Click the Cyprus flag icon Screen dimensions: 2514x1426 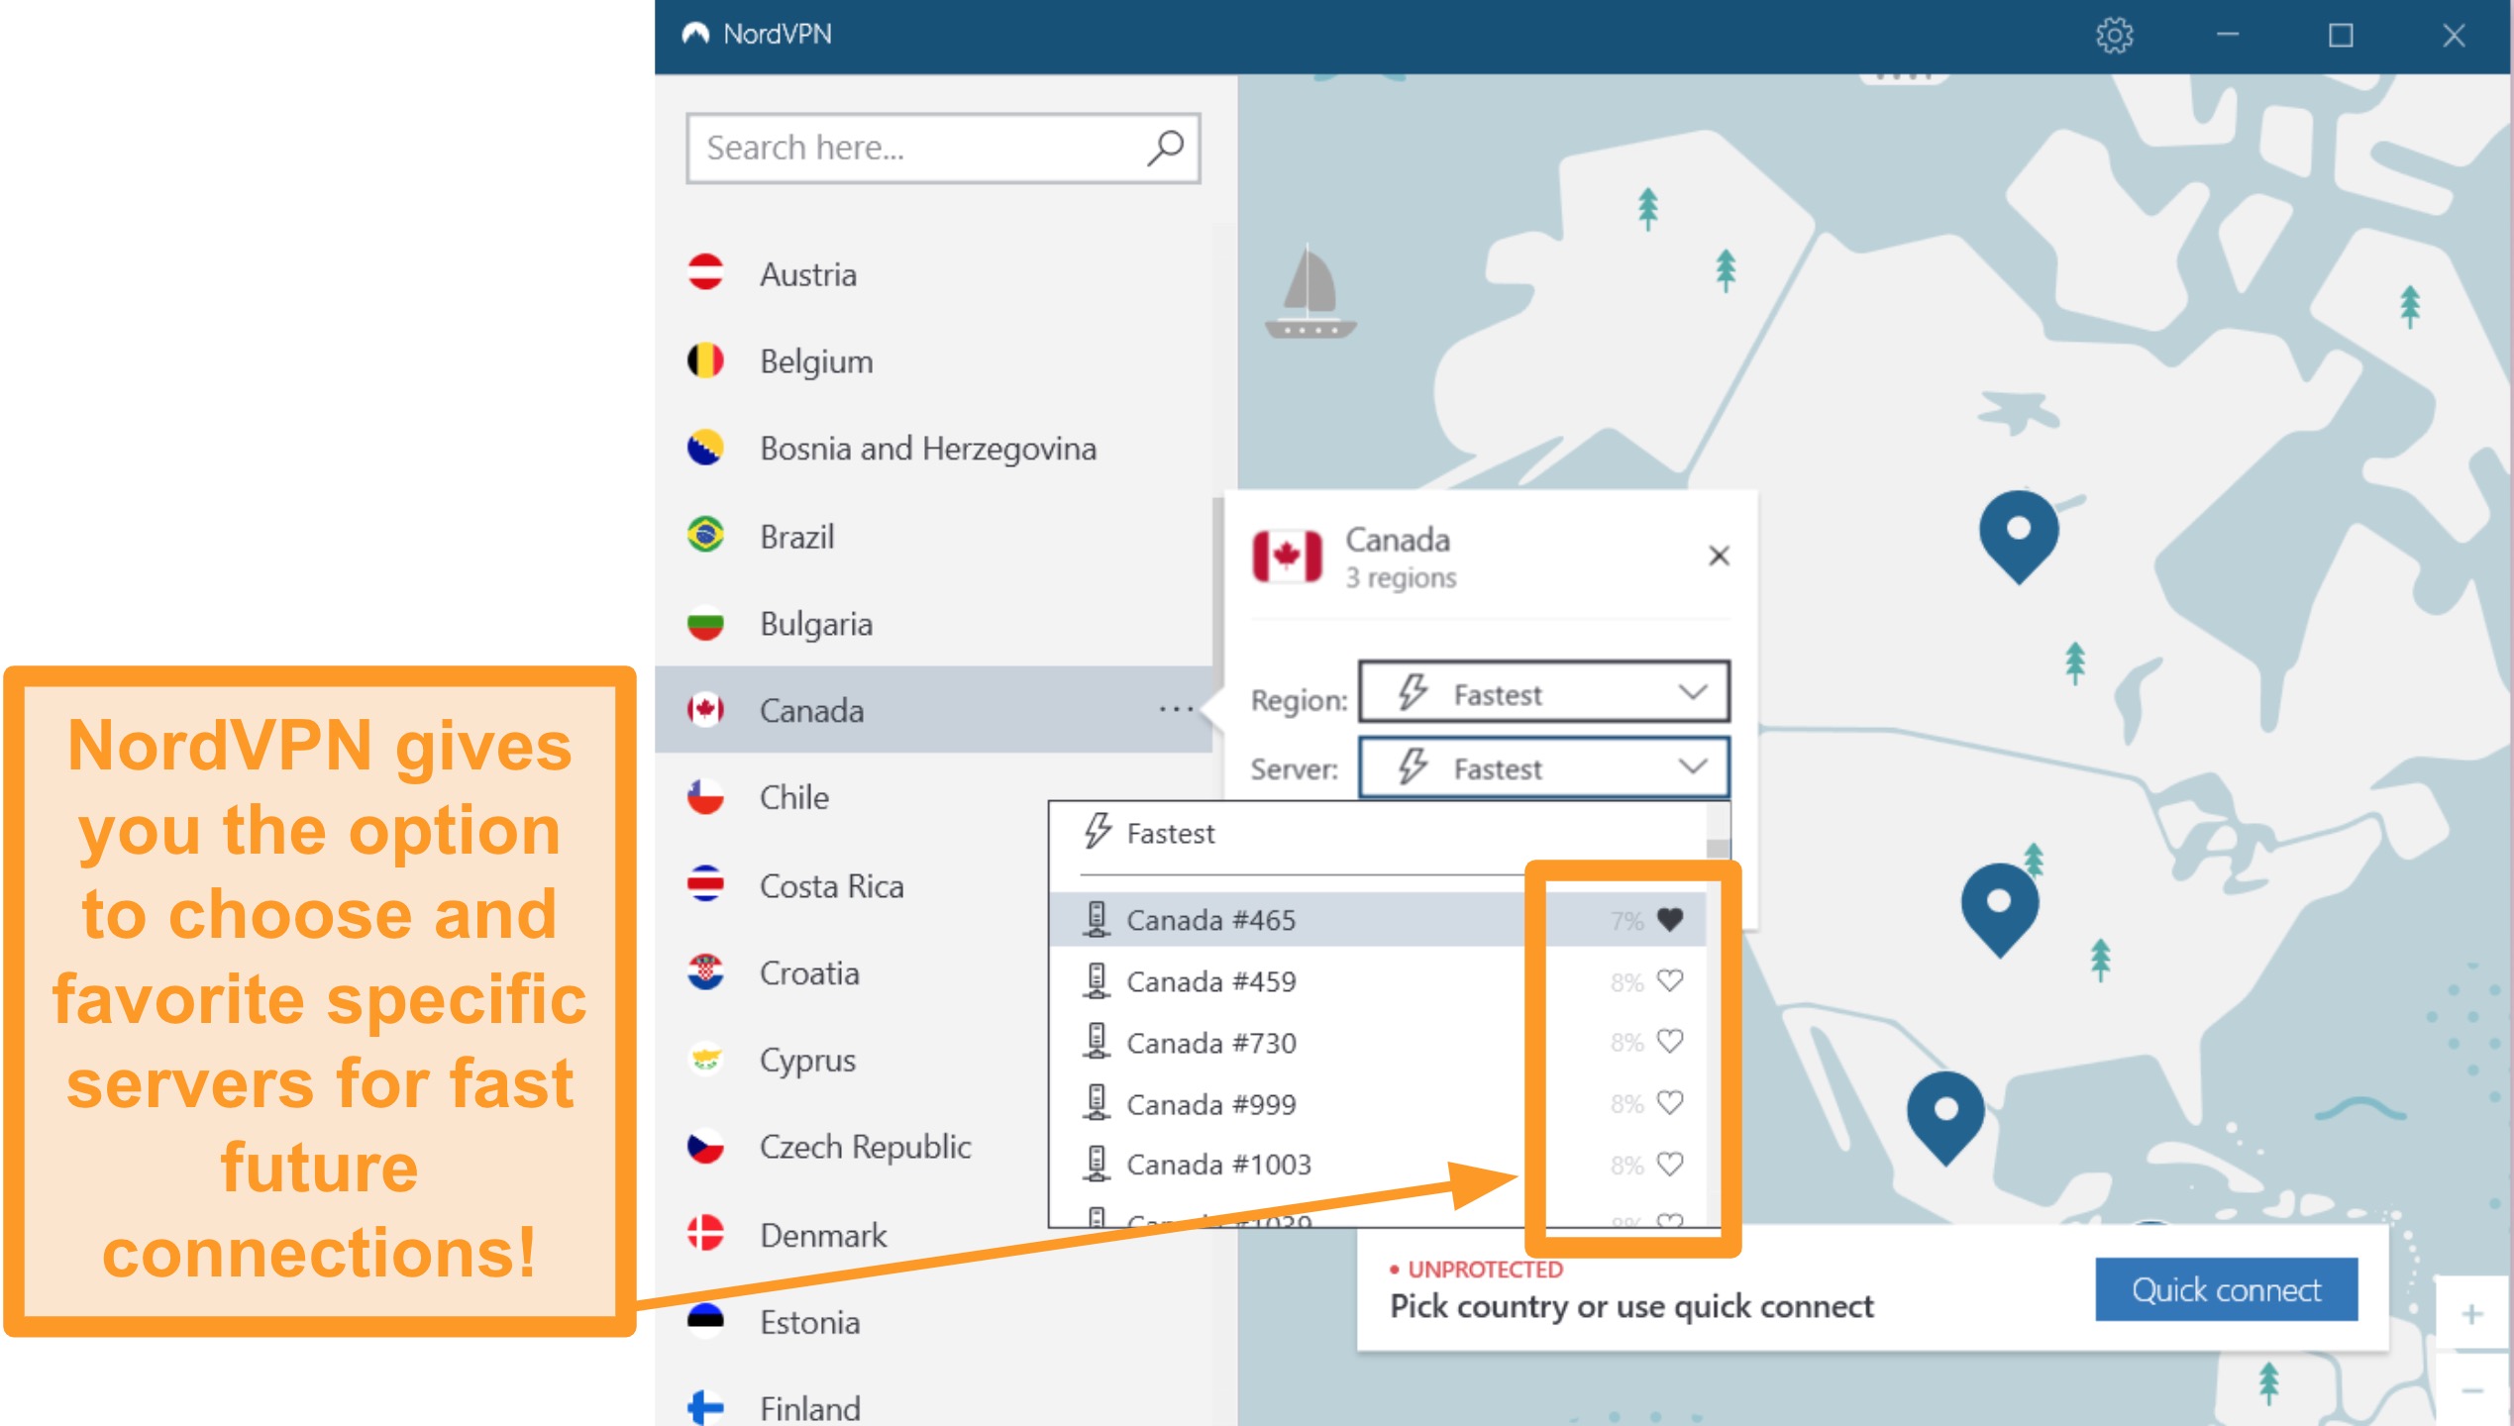[x=705, y=1060]
